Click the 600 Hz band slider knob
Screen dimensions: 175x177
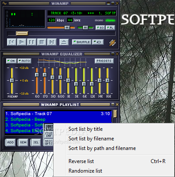pyautogui.click(x=60, y=77)
